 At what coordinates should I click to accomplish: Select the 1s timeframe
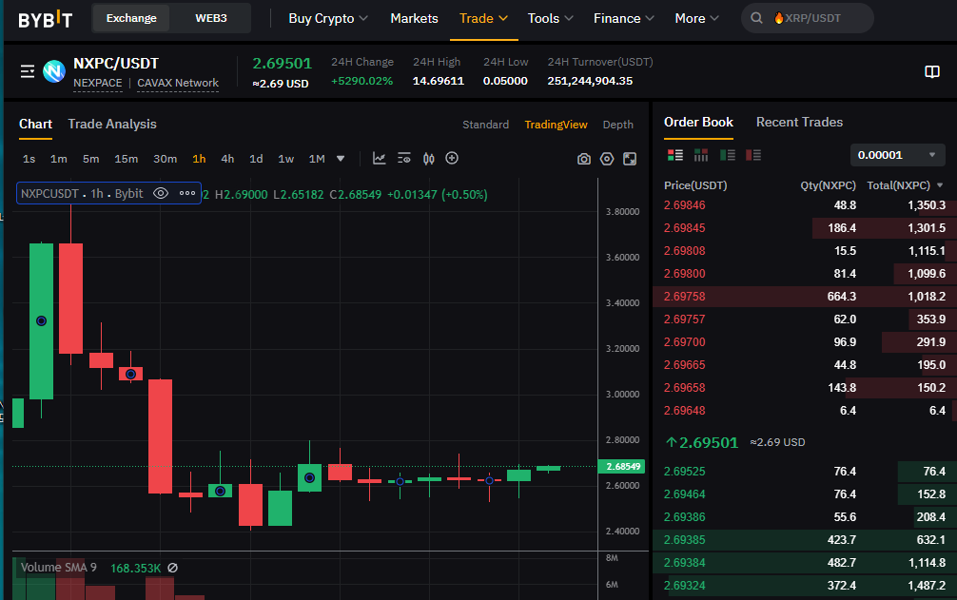[29, 159]
